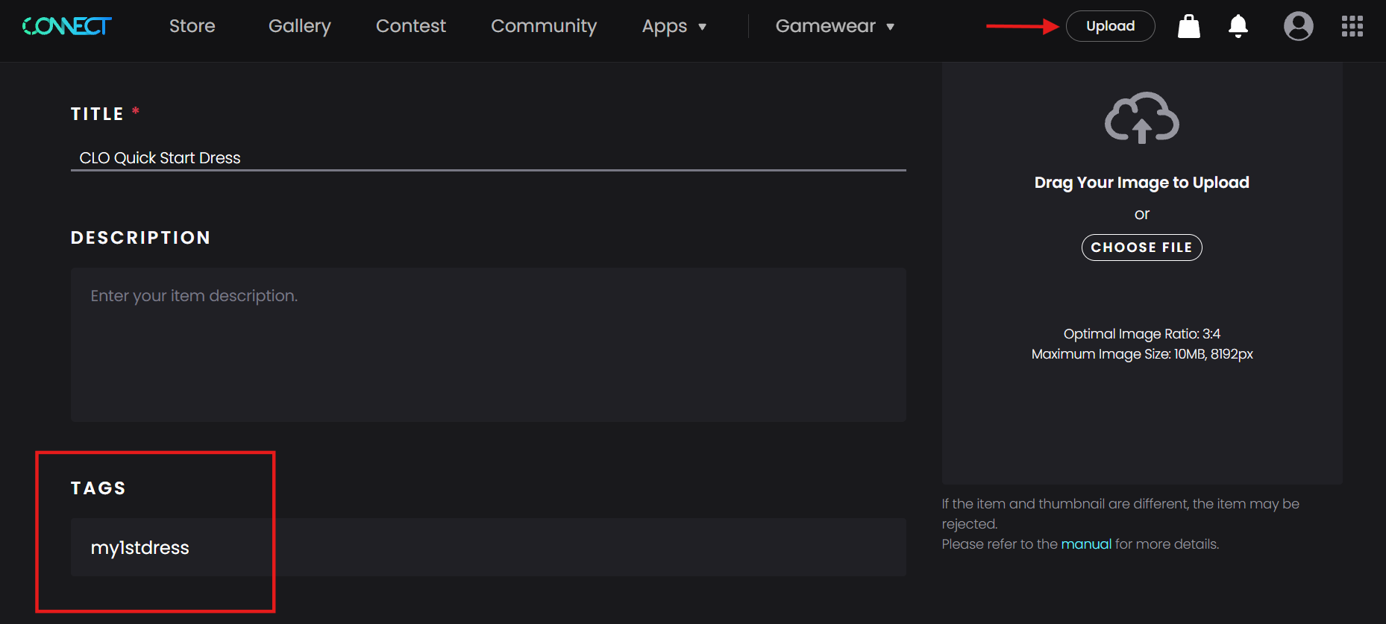Click the Title field with CLO Quick Start Dress
The width and height of the screenshot is (1386, 624).
pos(489,158)
